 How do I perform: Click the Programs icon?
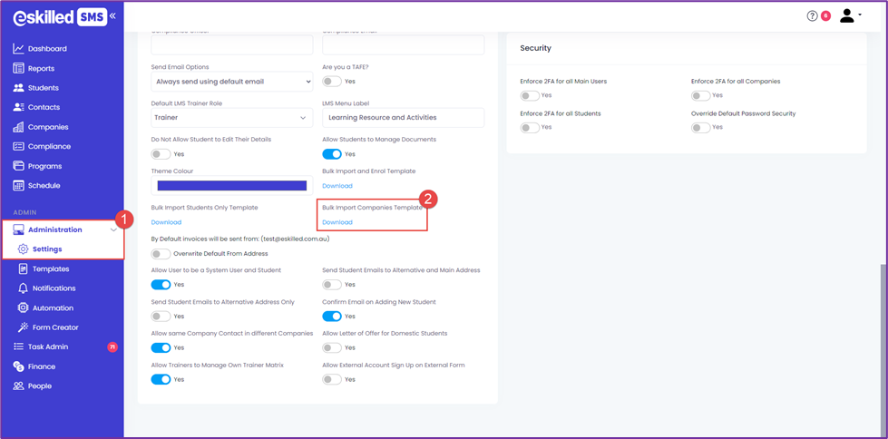(x=18, y=166)
